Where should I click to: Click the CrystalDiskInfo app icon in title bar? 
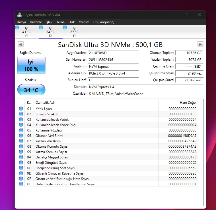[x=19, y=15]
